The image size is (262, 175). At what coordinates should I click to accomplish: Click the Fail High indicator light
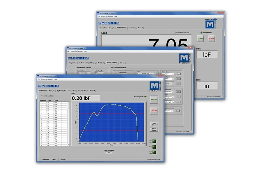tap(154, 141)
